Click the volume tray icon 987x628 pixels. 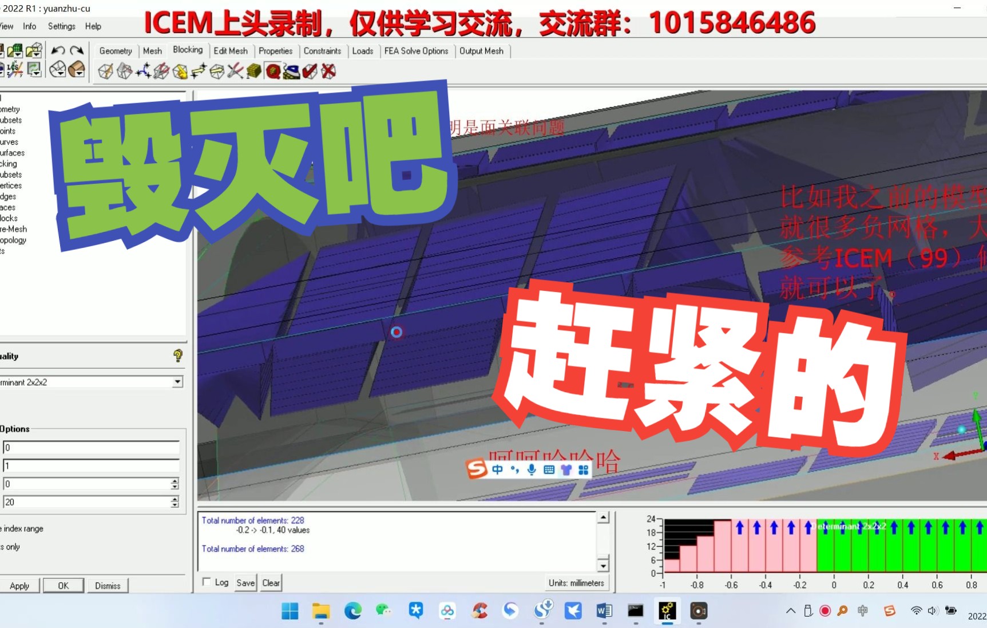point(933,611)
